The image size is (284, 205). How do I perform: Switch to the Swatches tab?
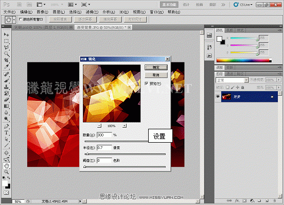[229, 30]
